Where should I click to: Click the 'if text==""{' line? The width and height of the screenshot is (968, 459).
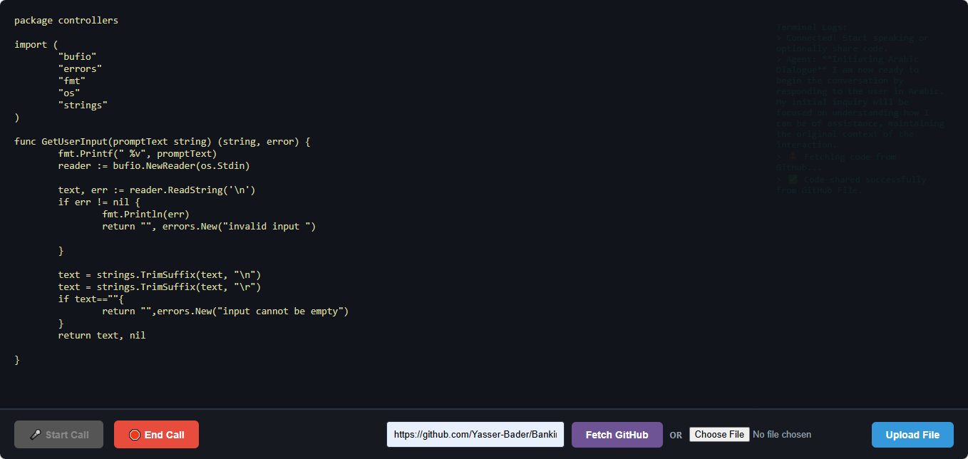tap(91, 299)
